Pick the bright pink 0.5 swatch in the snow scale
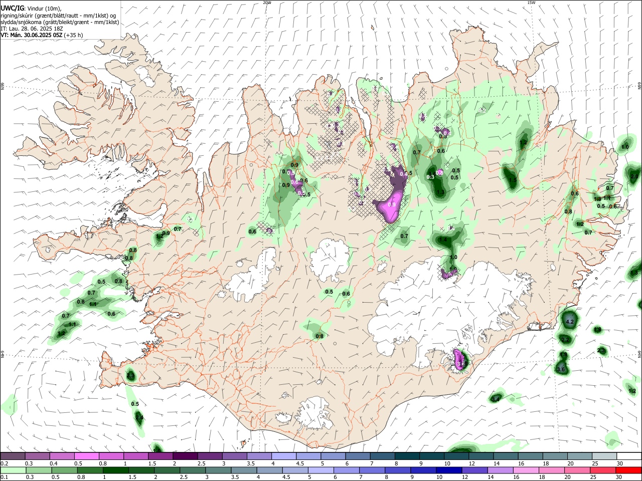 point(86,456)
